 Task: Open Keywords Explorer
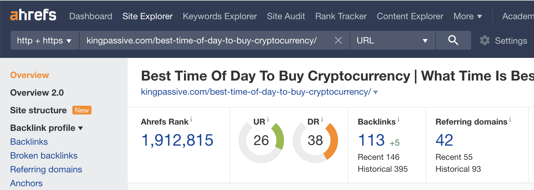coord(220,16)
